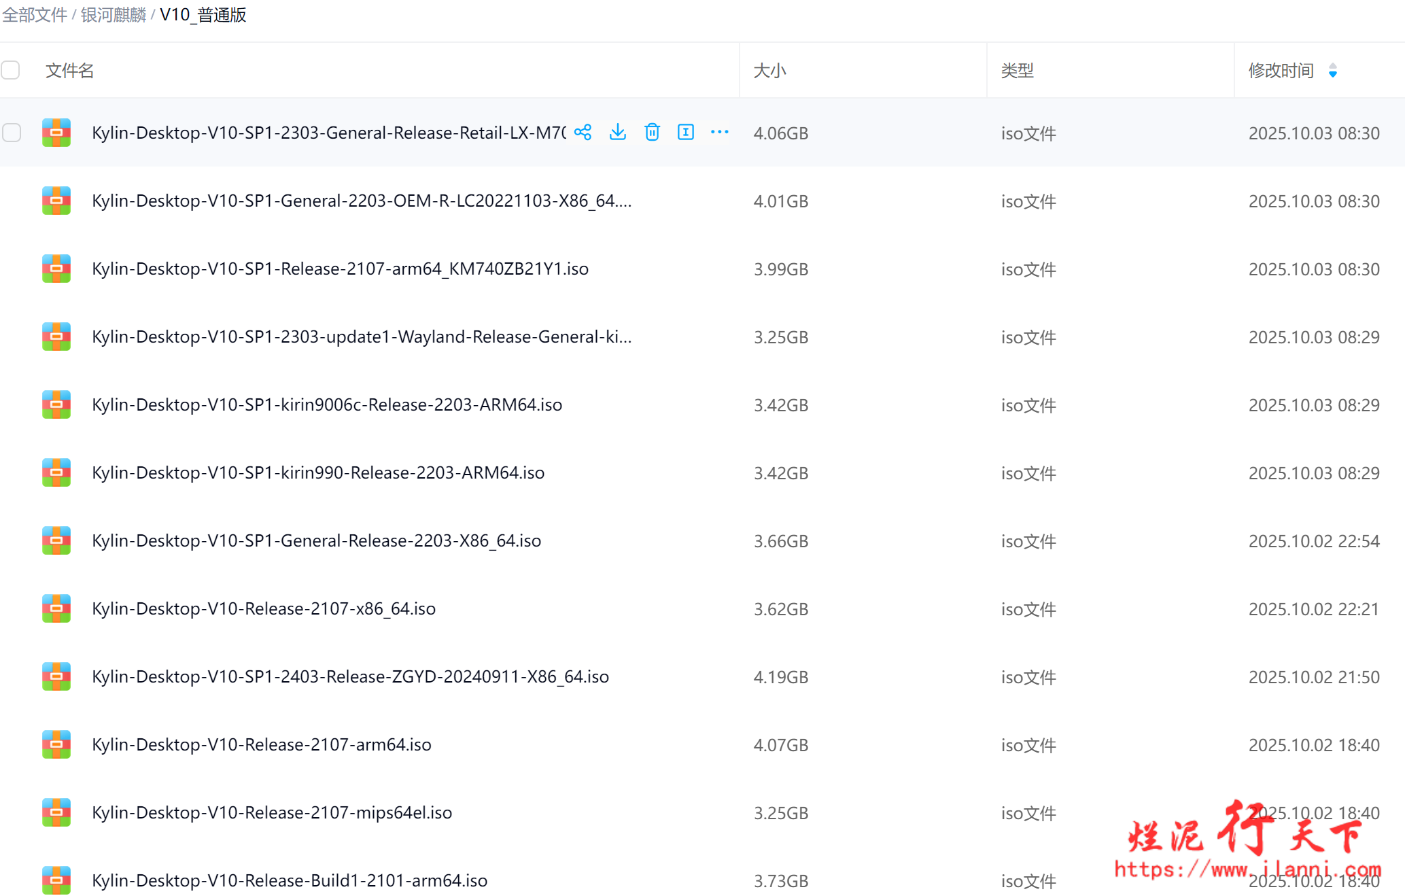Navigate to 银河麒麟 breadcrumb folder
This screenshot has height=896, width=1405.
[114, 15]
